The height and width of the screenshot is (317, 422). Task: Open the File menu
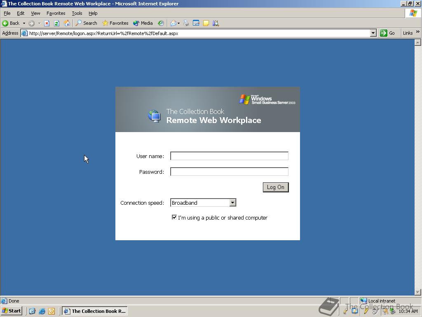pyautogui.click(x=7, y=13)
